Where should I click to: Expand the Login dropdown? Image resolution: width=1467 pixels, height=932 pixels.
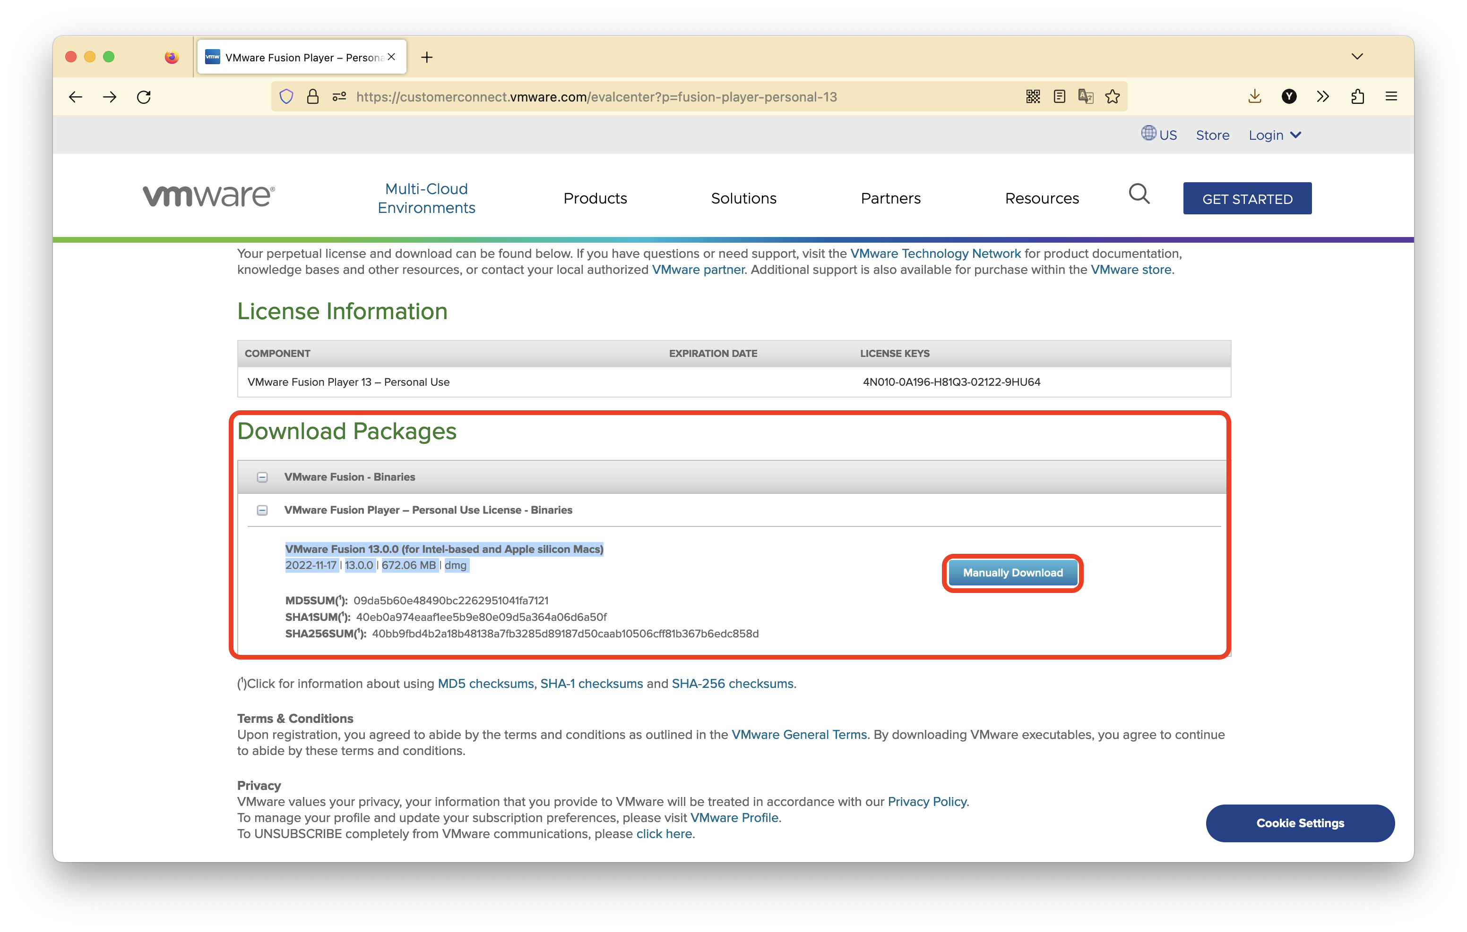[1275, 135]
